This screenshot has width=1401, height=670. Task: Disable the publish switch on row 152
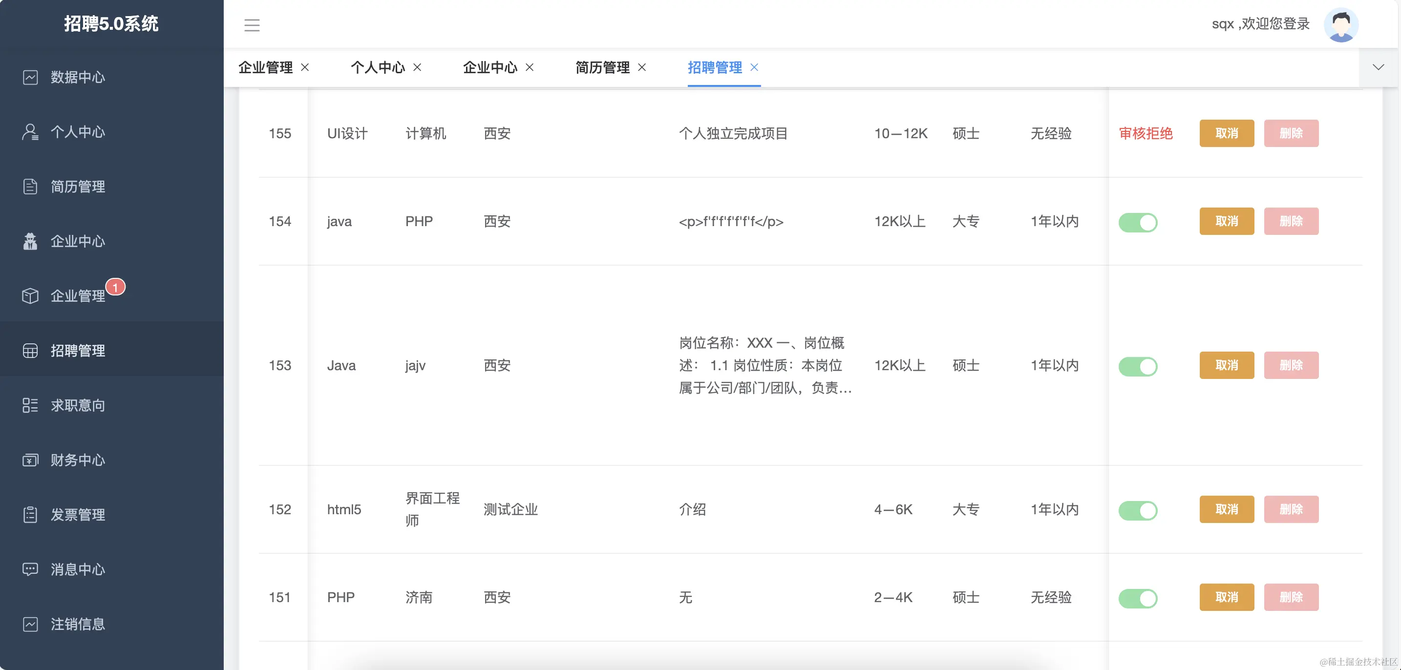[x=1138, y=510]
